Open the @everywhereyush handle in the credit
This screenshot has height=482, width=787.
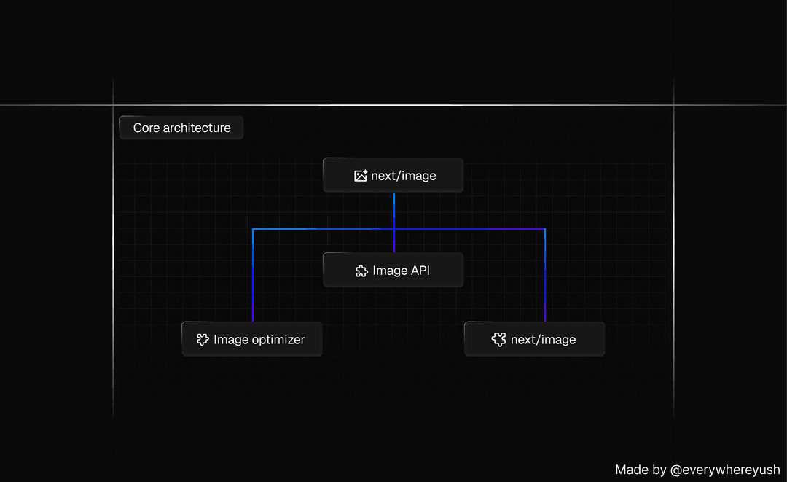coord(725,470)
